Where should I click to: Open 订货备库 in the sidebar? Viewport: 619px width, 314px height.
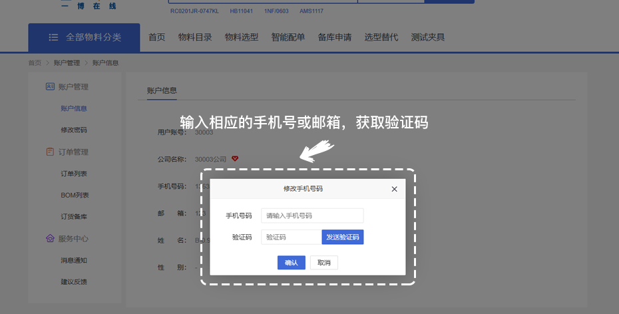74,217
